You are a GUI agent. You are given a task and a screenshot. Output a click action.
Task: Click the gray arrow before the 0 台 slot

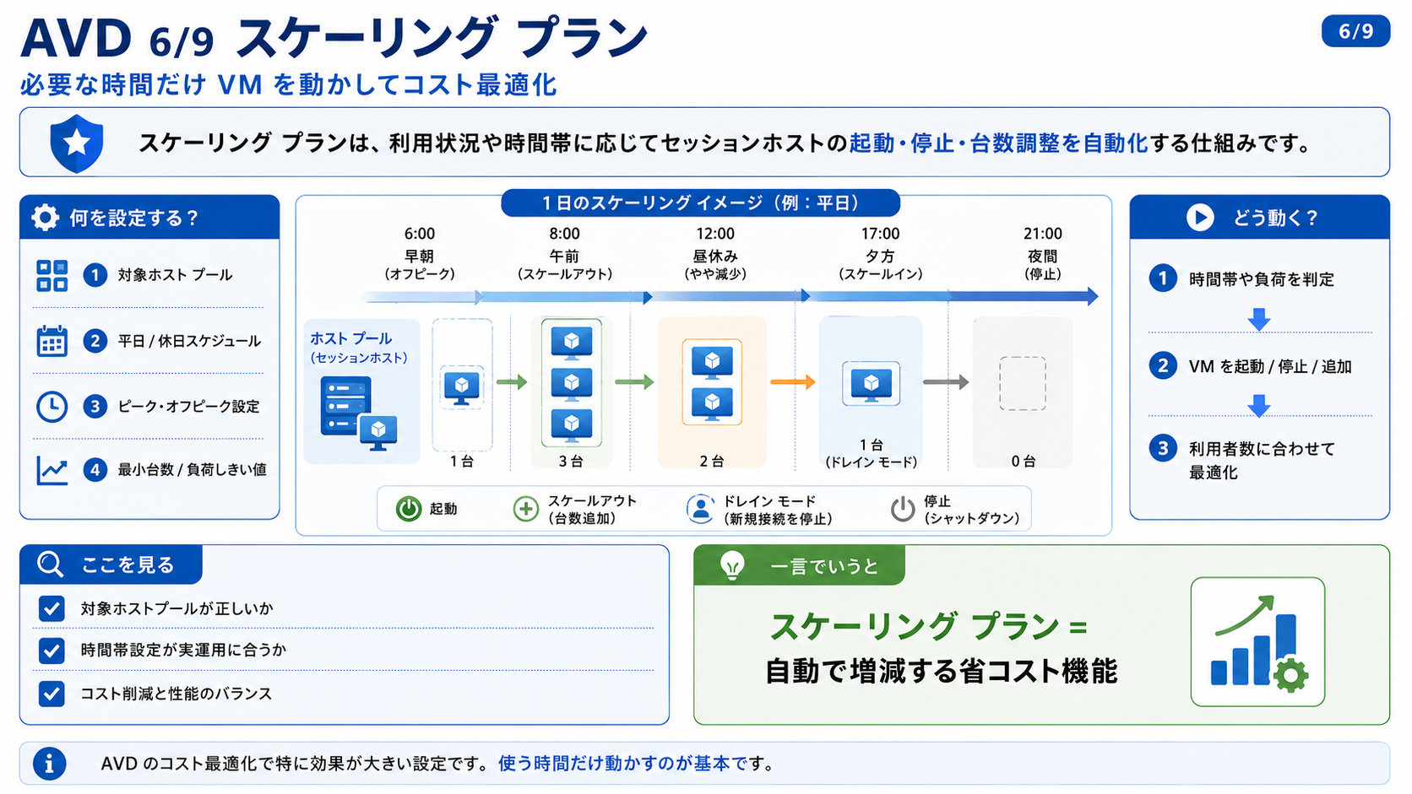(946, 382)
